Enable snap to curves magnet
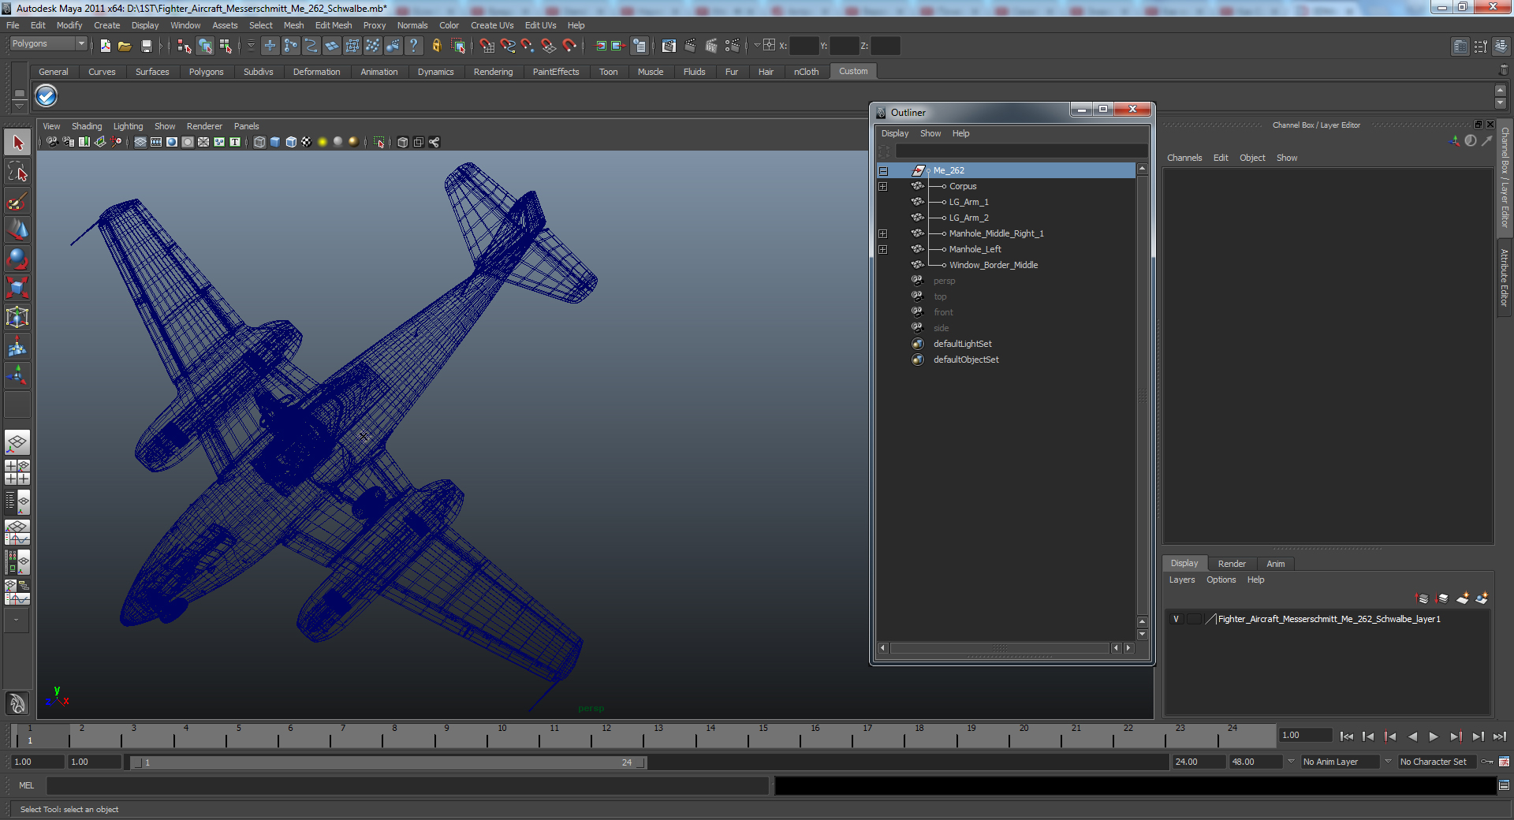Screen dimensions: 1514x820 pyautogui.click(x=507, y=46)
